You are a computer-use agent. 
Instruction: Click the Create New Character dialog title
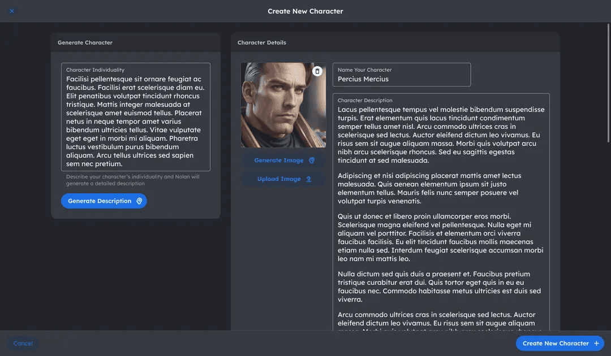coord(305,11)
